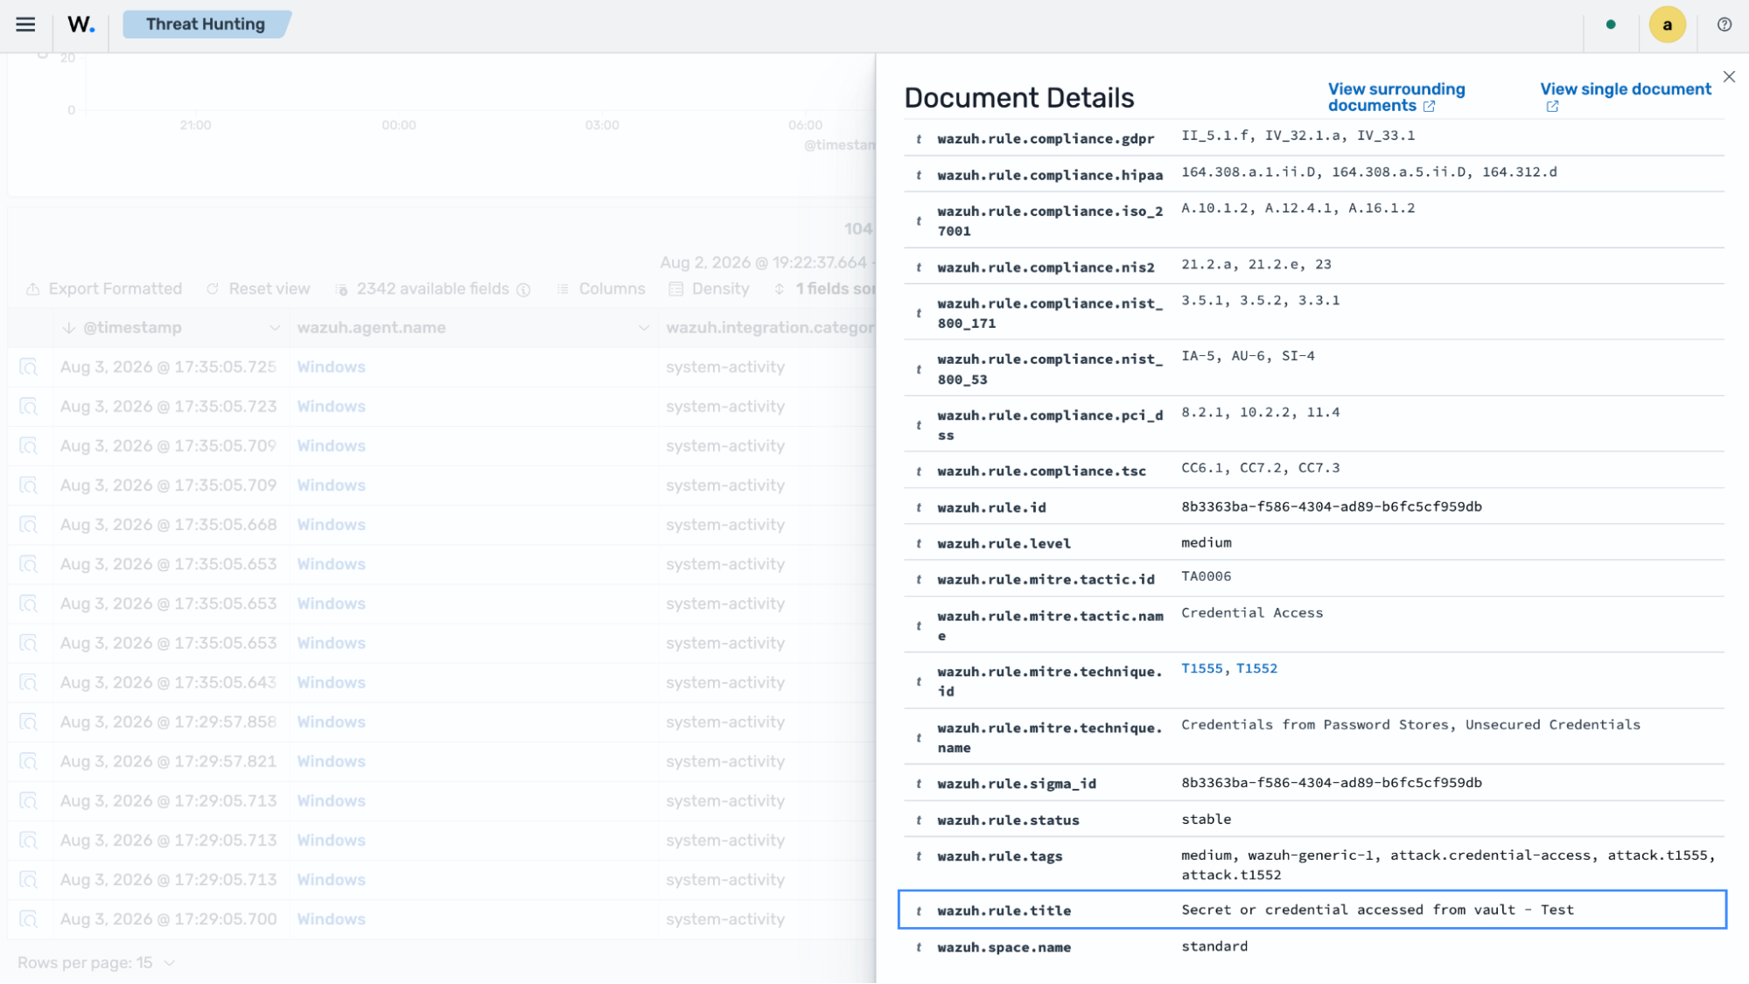Open Windows agent link in 17:29:57.858 row

click(x=331, y=722)
